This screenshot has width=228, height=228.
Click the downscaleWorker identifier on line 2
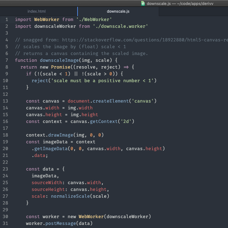click(55, 26)
